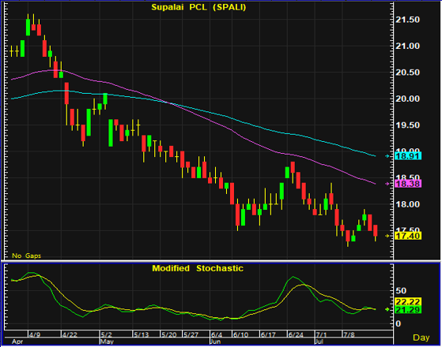The height and width of the screenshot is (347, 442).
Task: Click the 50 level on stochastic axis
Action: 401,290
